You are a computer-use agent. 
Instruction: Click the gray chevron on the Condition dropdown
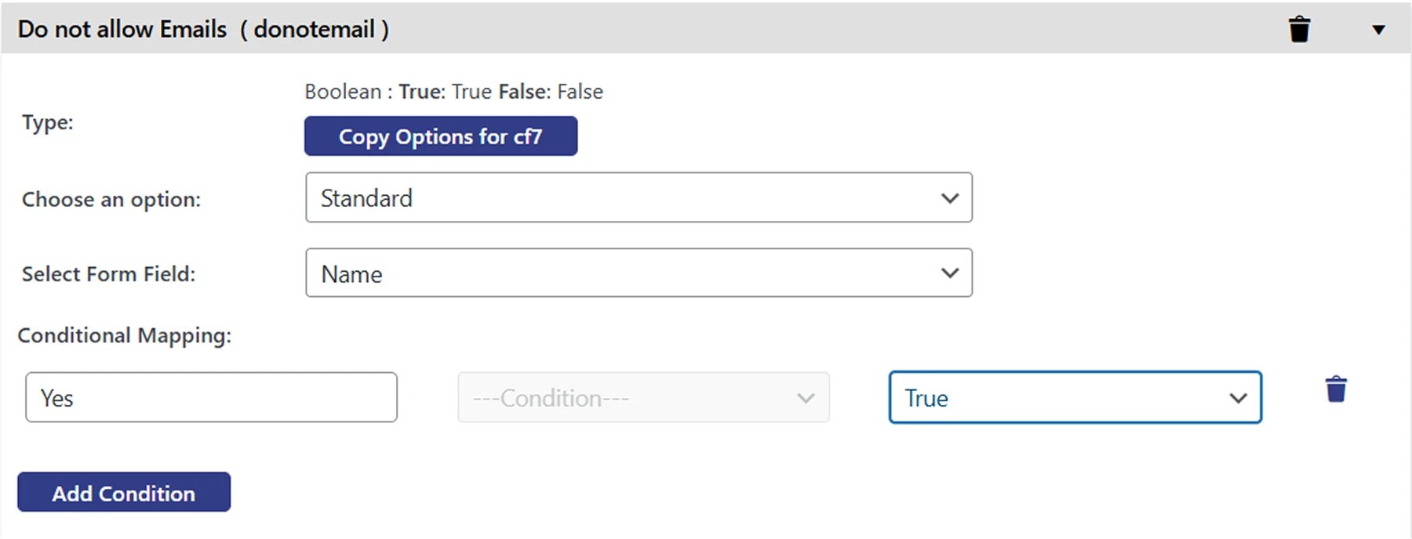(805, 398)
